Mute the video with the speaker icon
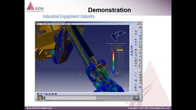Screen dimensions: 196x110 pyautogui.click(x=136, y=98)
